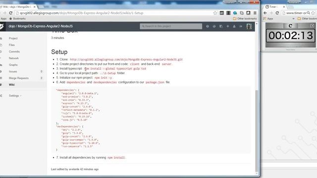Click Last edited by text line
The image size is (317, 178).
[75, 169]
